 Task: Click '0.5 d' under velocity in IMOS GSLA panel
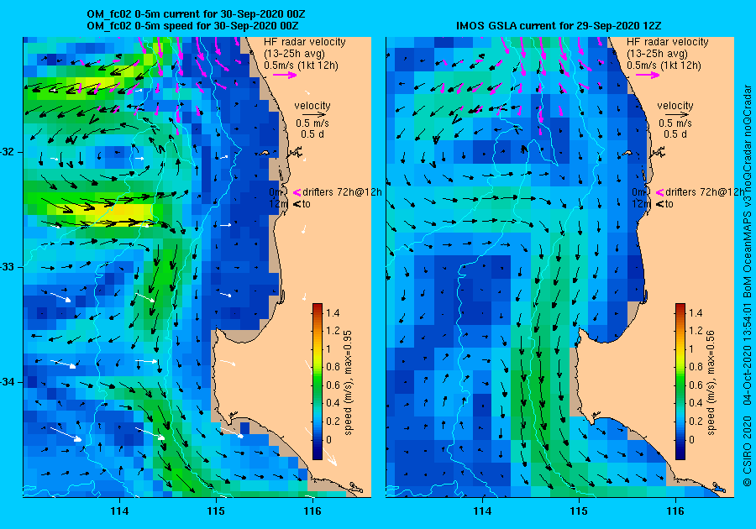click(x=675, y=134)
